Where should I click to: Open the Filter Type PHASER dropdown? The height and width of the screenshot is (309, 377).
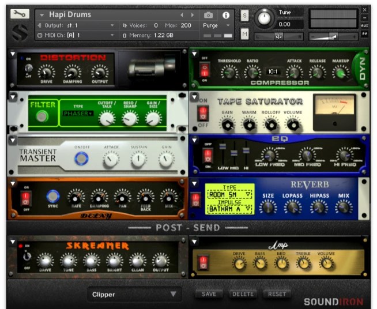point(78,114)
